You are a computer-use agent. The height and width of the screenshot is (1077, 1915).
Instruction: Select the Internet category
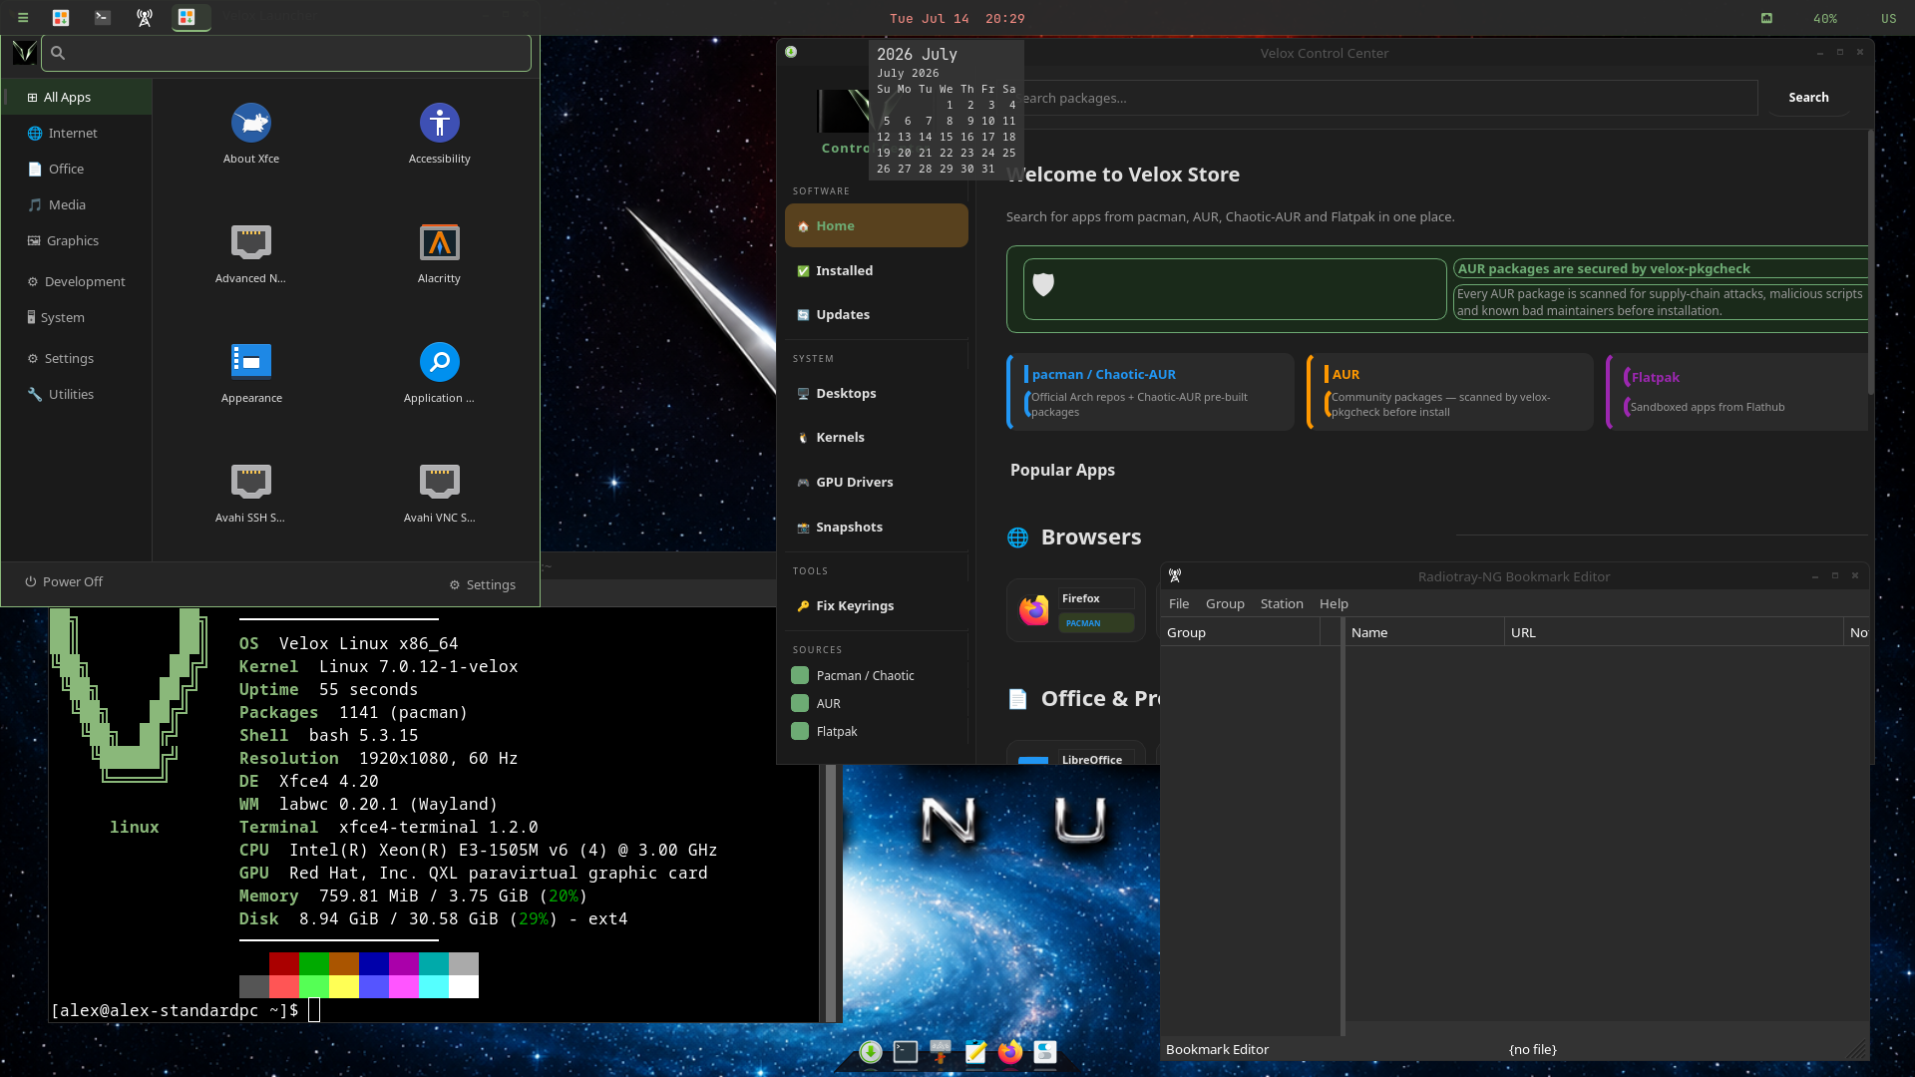(x=77, y=133)
